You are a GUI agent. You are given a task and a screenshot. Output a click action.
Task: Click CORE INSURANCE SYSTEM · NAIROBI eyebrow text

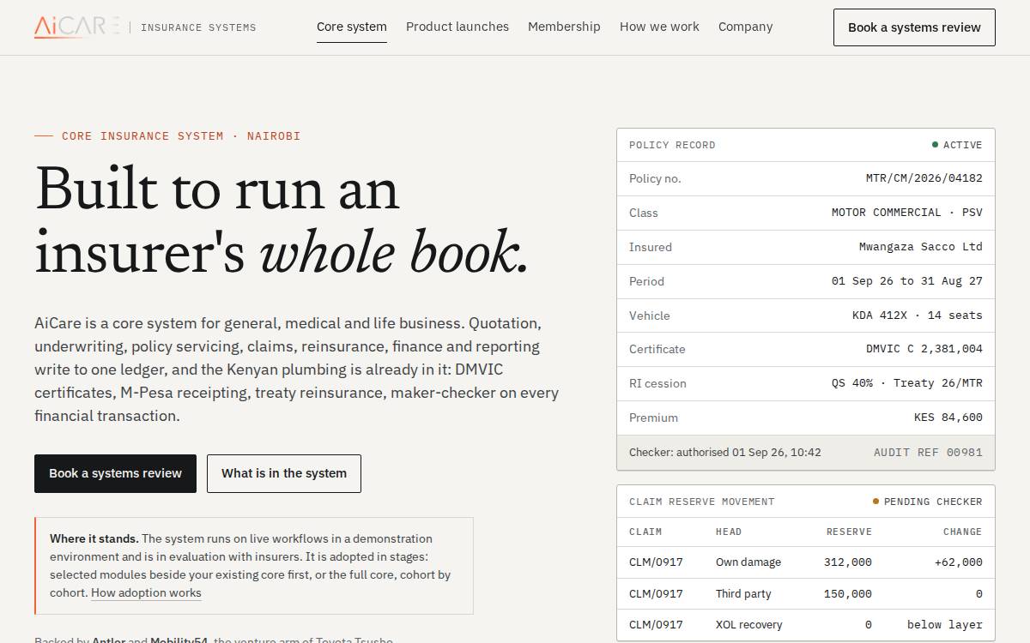pos(181,135)
